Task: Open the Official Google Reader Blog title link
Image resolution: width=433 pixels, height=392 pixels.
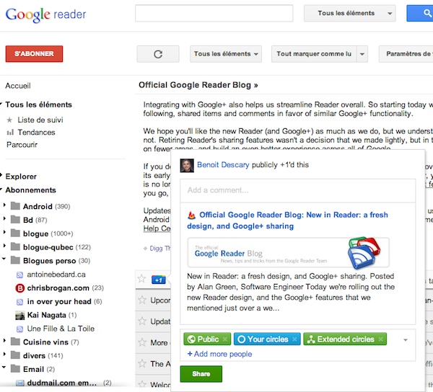Action: coord(198,85)
